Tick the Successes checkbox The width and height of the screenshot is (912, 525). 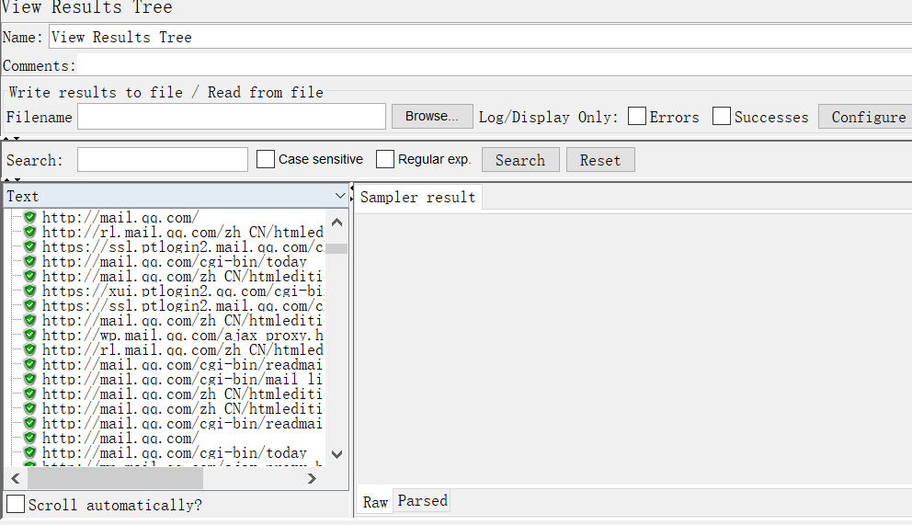722,117
